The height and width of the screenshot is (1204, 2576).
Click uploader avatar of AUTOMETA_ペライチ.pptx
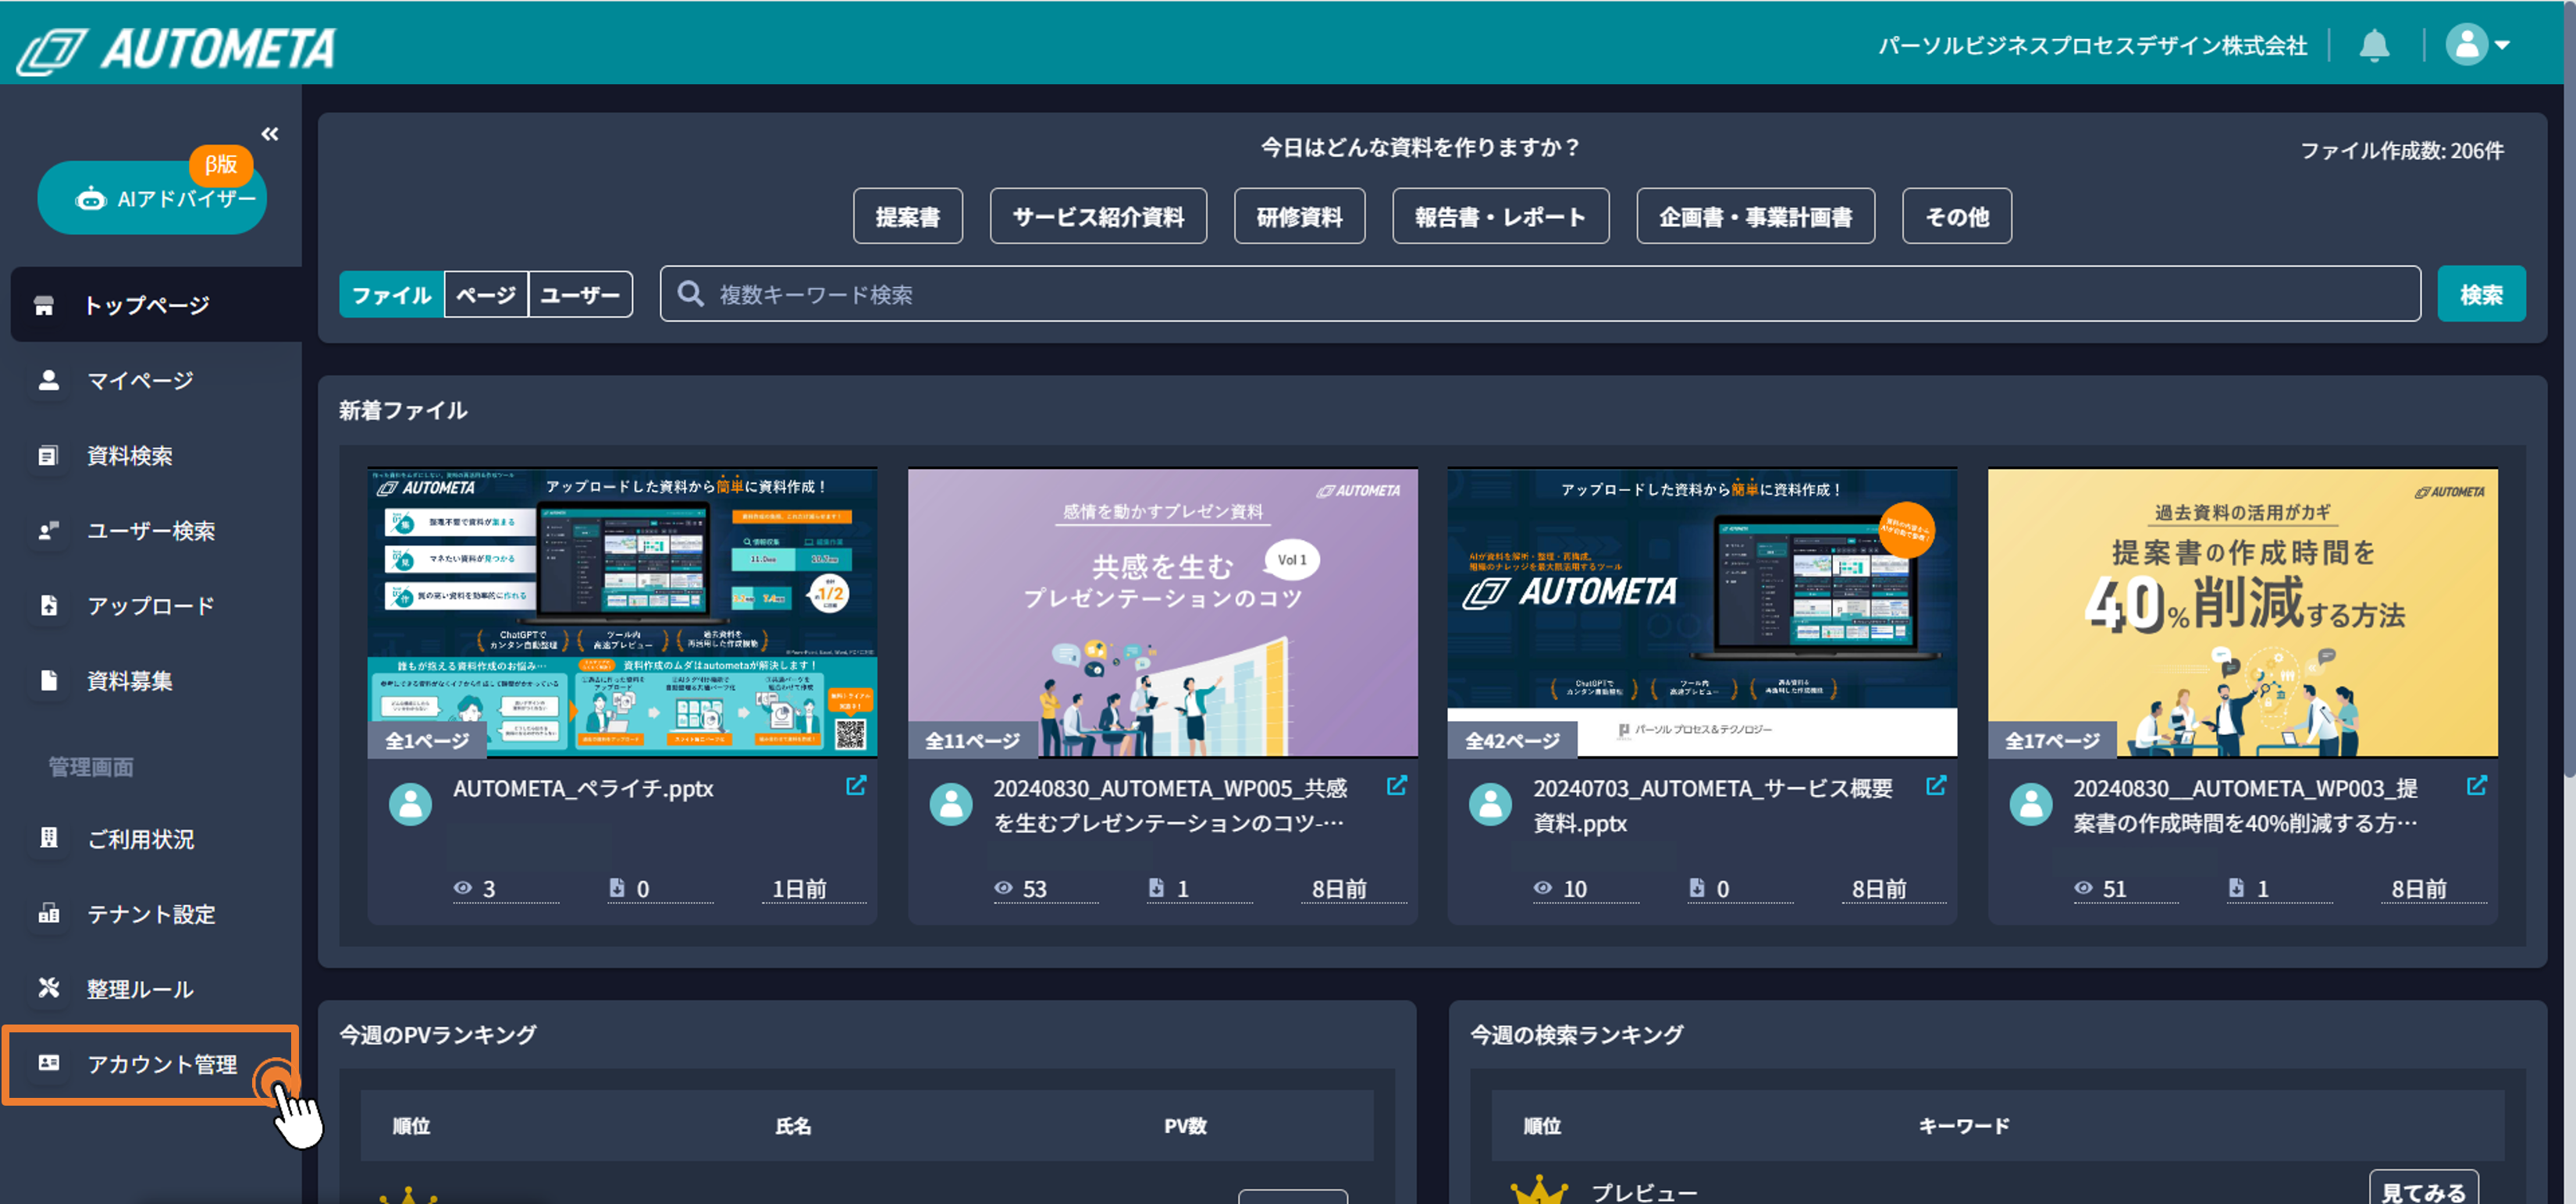tap(410, 804)
